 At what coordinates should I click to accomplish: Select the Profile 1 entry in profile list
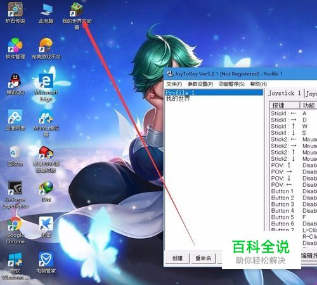click(x=214, y=92)
